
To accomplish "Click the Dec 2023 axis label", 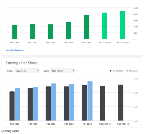I will [x=87, y=42].
